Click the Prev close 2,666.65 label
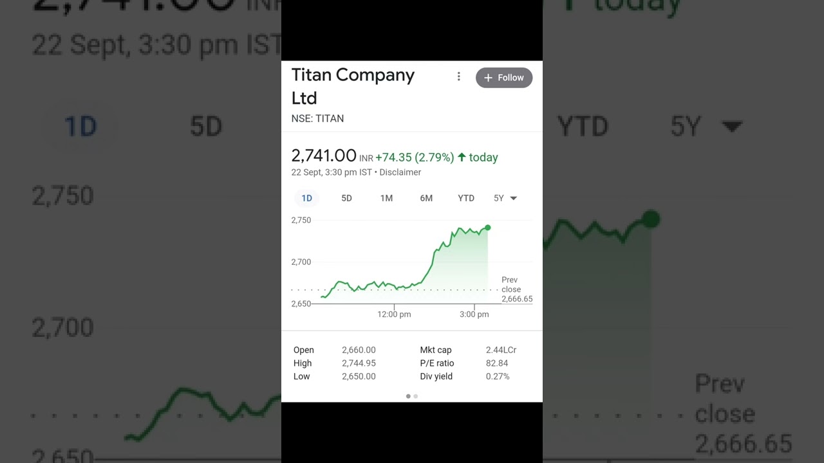Screen dimensions: 824x463 click(517, 289)
